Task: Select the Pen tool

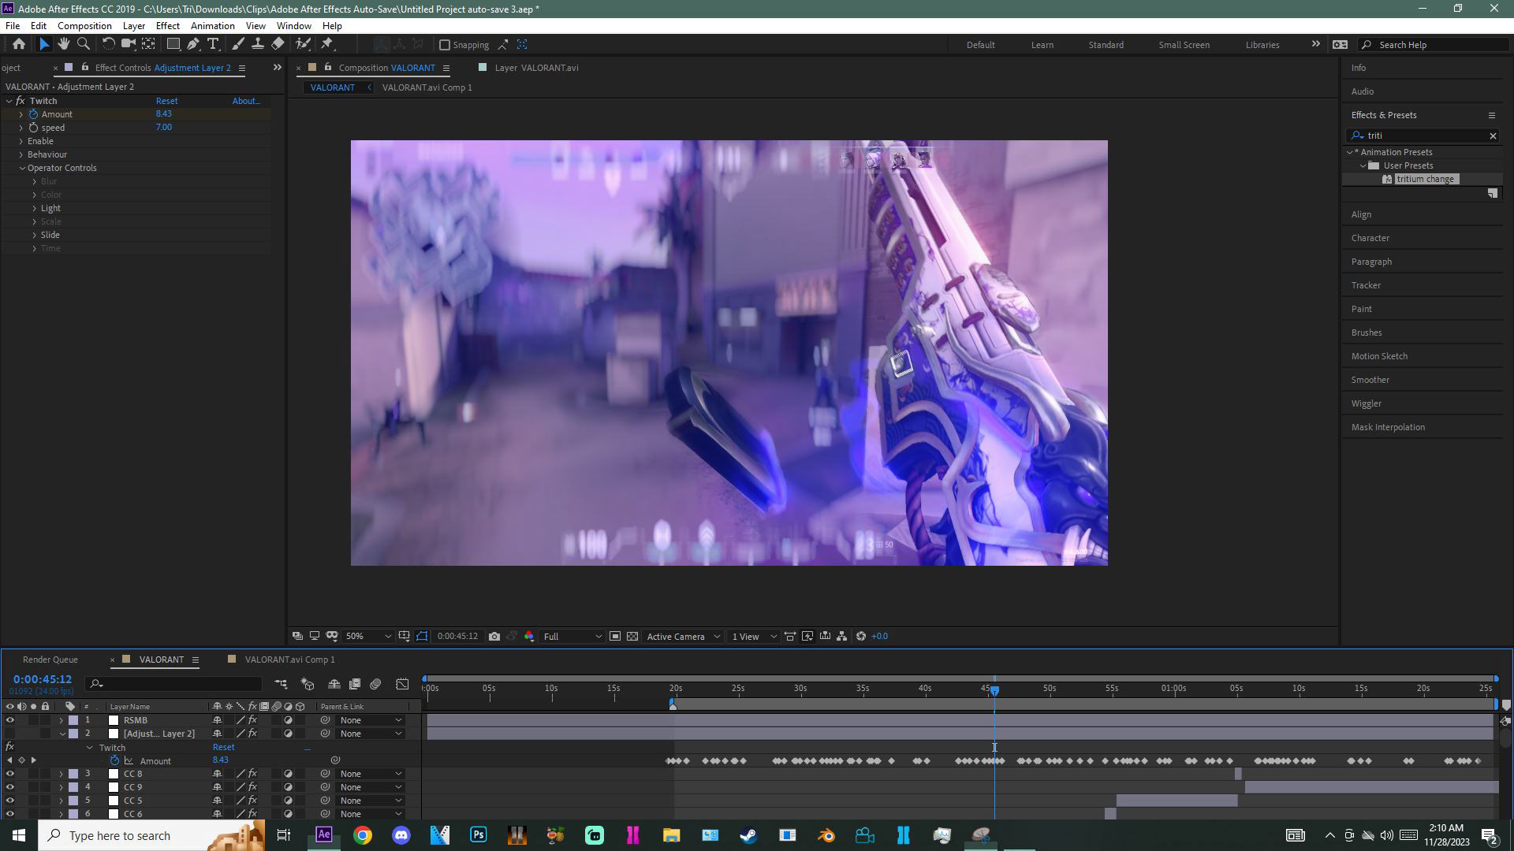Action: pos(193,44)
